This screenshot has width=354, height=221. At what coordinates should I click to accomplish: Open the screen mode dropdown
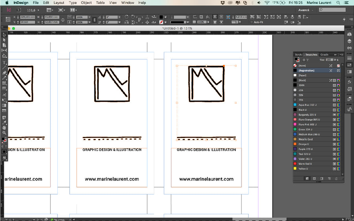point(61,10)
